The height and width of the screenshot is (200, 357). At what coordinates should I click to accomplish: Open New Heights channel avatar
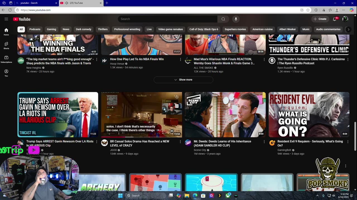pos(21,61)
